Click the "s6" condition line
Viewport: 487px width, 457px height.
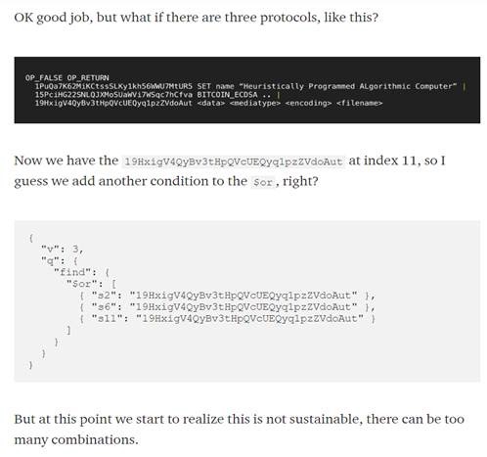click(227, 307)
